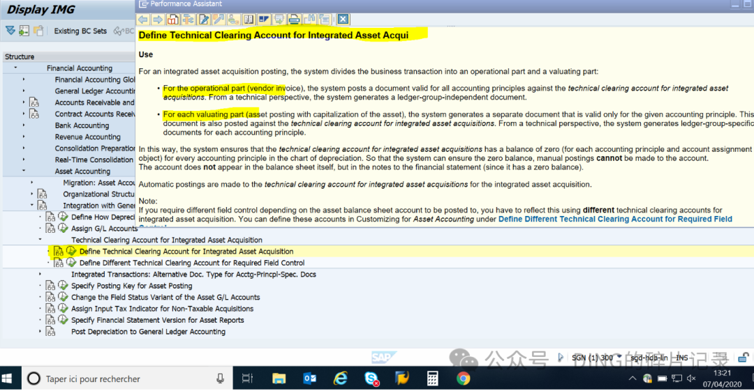Collapse the Asset Accounting node
The height and width of the screenshot is (391, 754).
coord(24,171)
